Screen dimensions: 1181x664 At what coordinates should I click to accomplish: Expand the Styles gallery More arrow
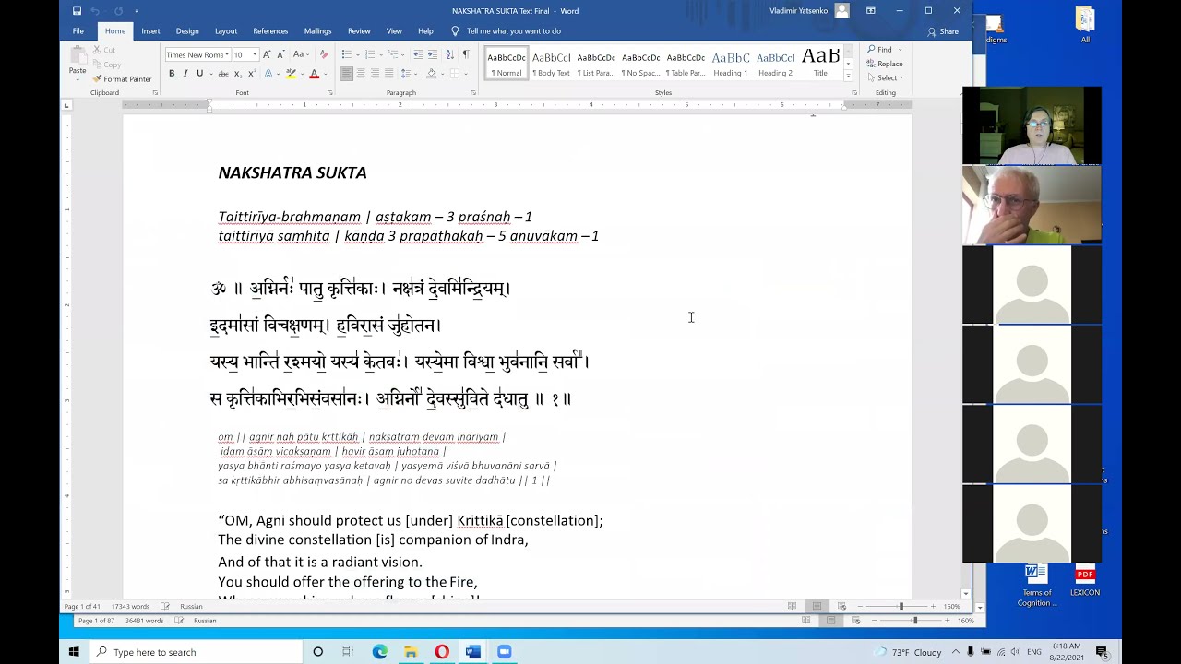click(x=849, y=76)
